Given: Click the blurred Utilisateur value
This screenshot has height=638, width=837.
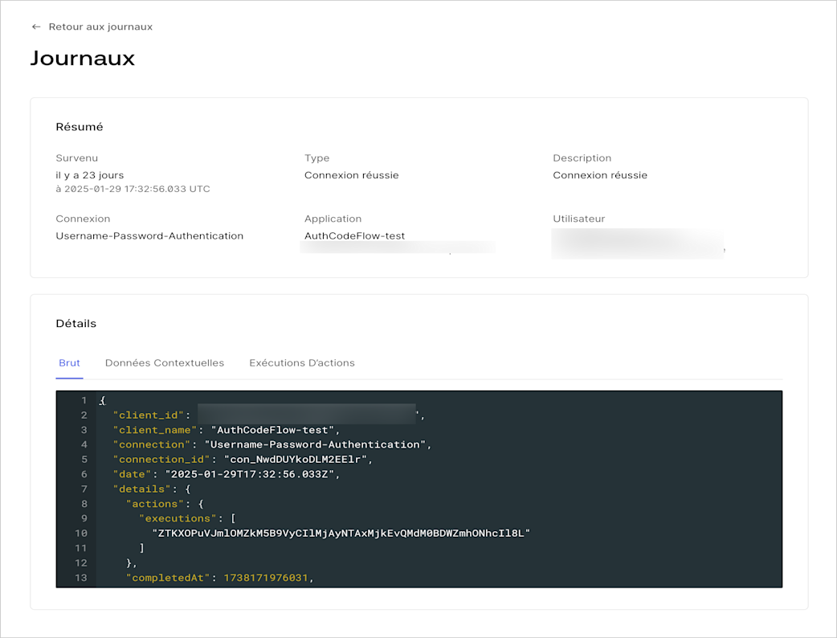Looking at the screenshot, I should pos(638,244).
